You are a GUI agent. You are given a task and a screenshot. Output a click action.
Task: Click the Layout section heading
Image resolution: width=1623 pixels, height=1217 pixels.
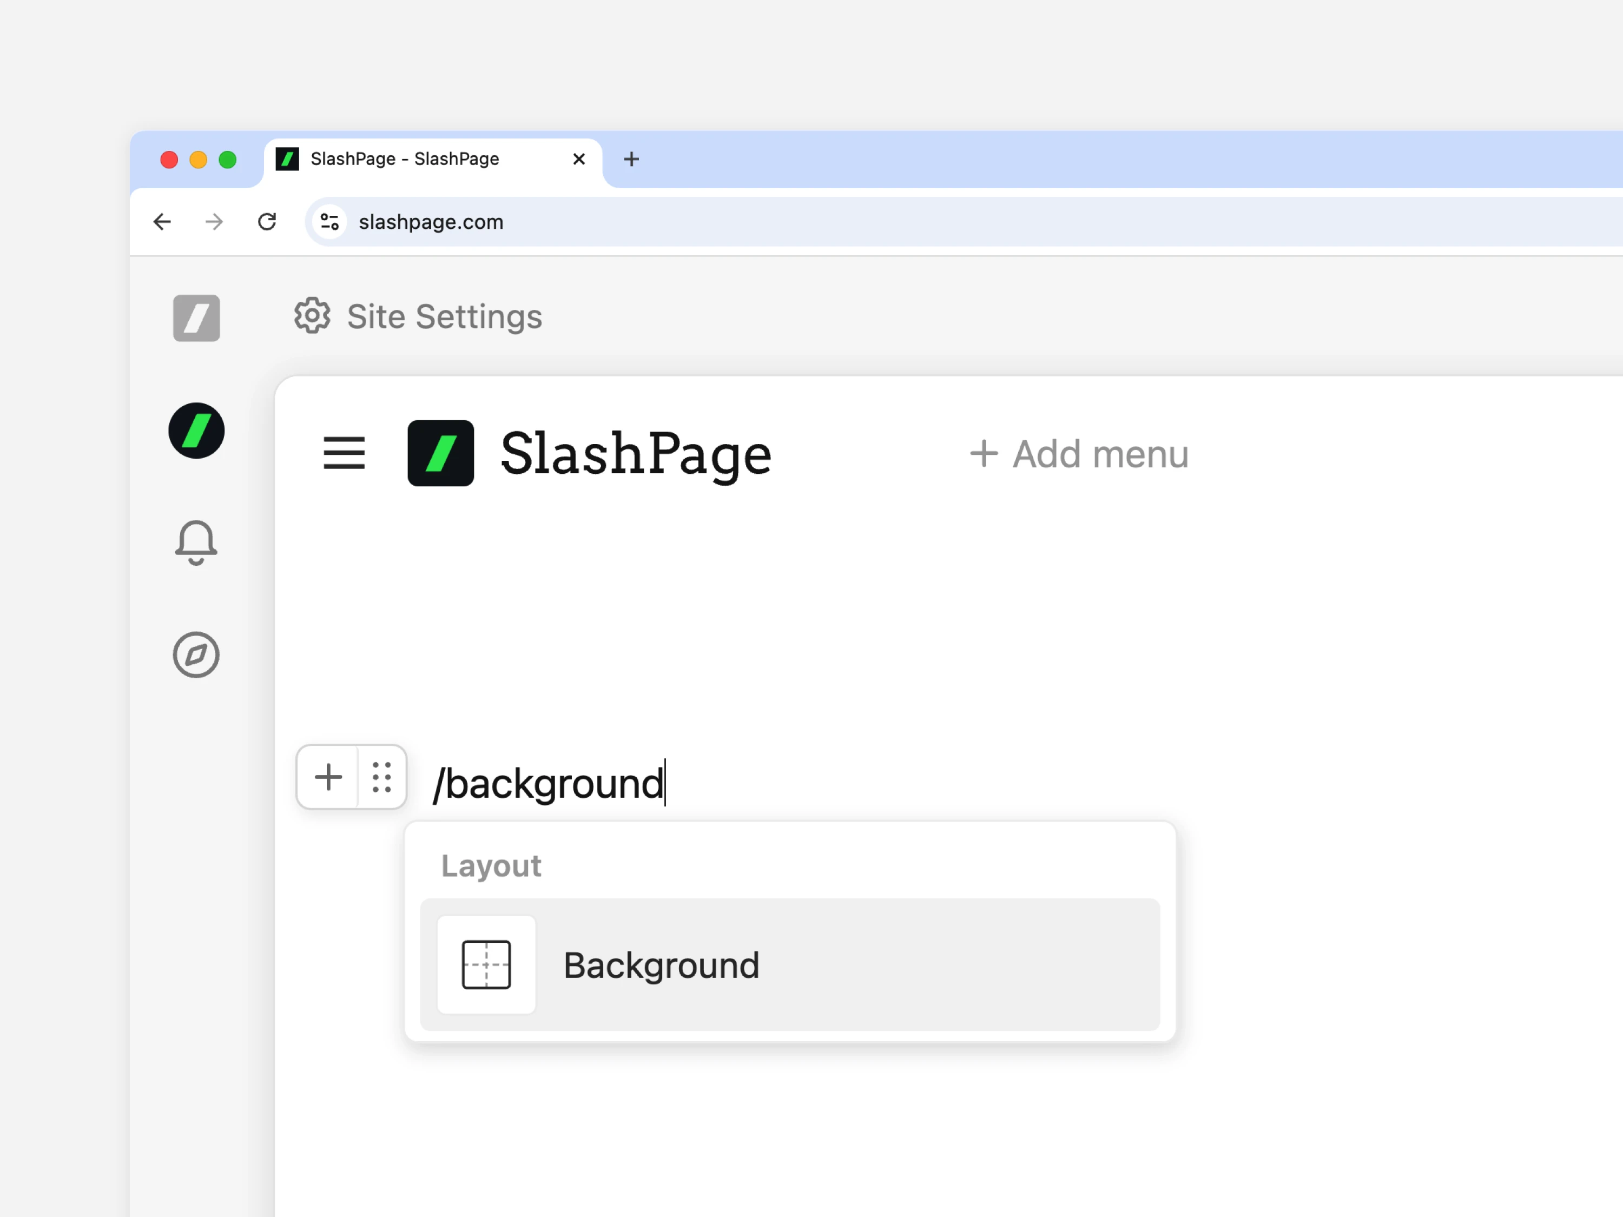pos(491,867)
